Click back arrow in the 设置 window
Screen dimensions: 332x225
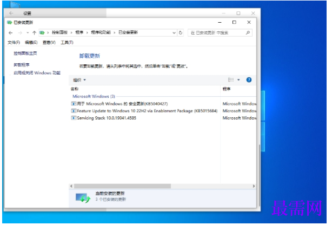click(11, 14)
